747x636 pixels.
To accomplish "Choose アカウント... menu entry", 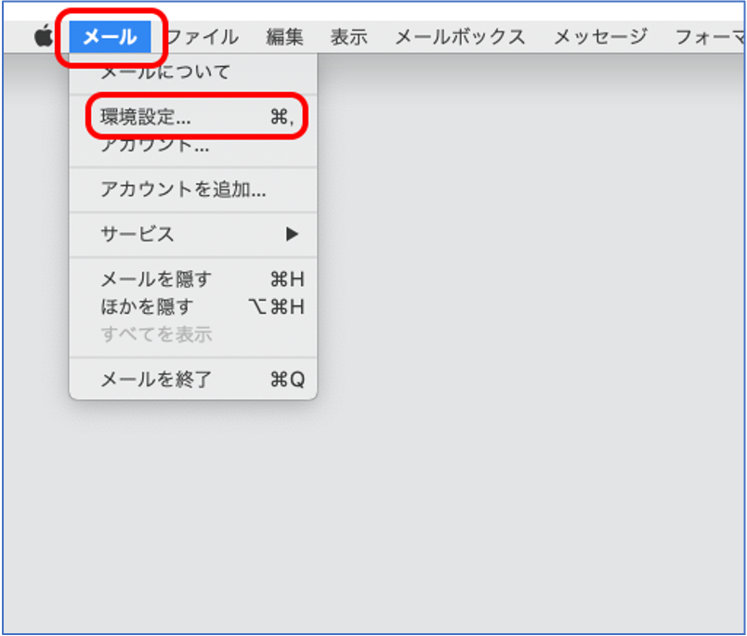I will tap(193, 145).
